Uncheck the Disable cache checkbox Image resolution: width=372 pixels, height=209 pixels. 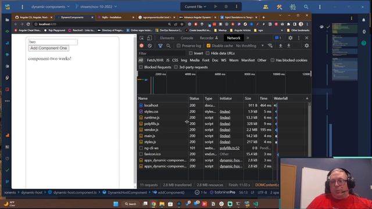pyautogui.click(x=209, y=45)
